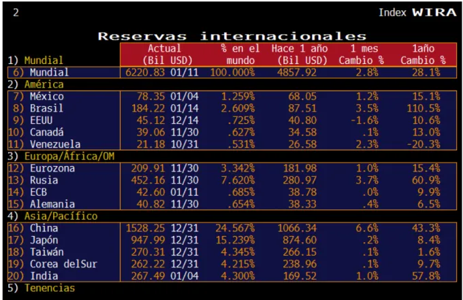
Task: Click EEUU monthly change -1.6%
Action: click(x=364, y=120)
